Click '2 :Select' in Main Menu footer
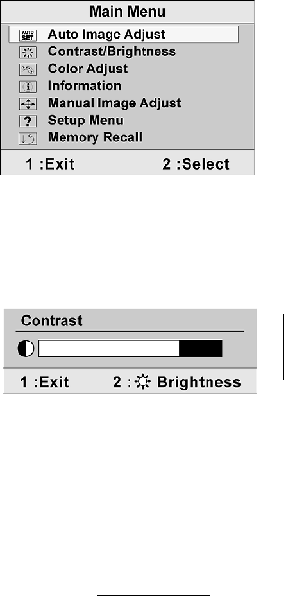 (196, 164)
